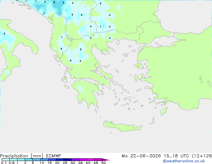
Task: Click the 20–25 mm dark blue swatch
Action: (60, 160)
